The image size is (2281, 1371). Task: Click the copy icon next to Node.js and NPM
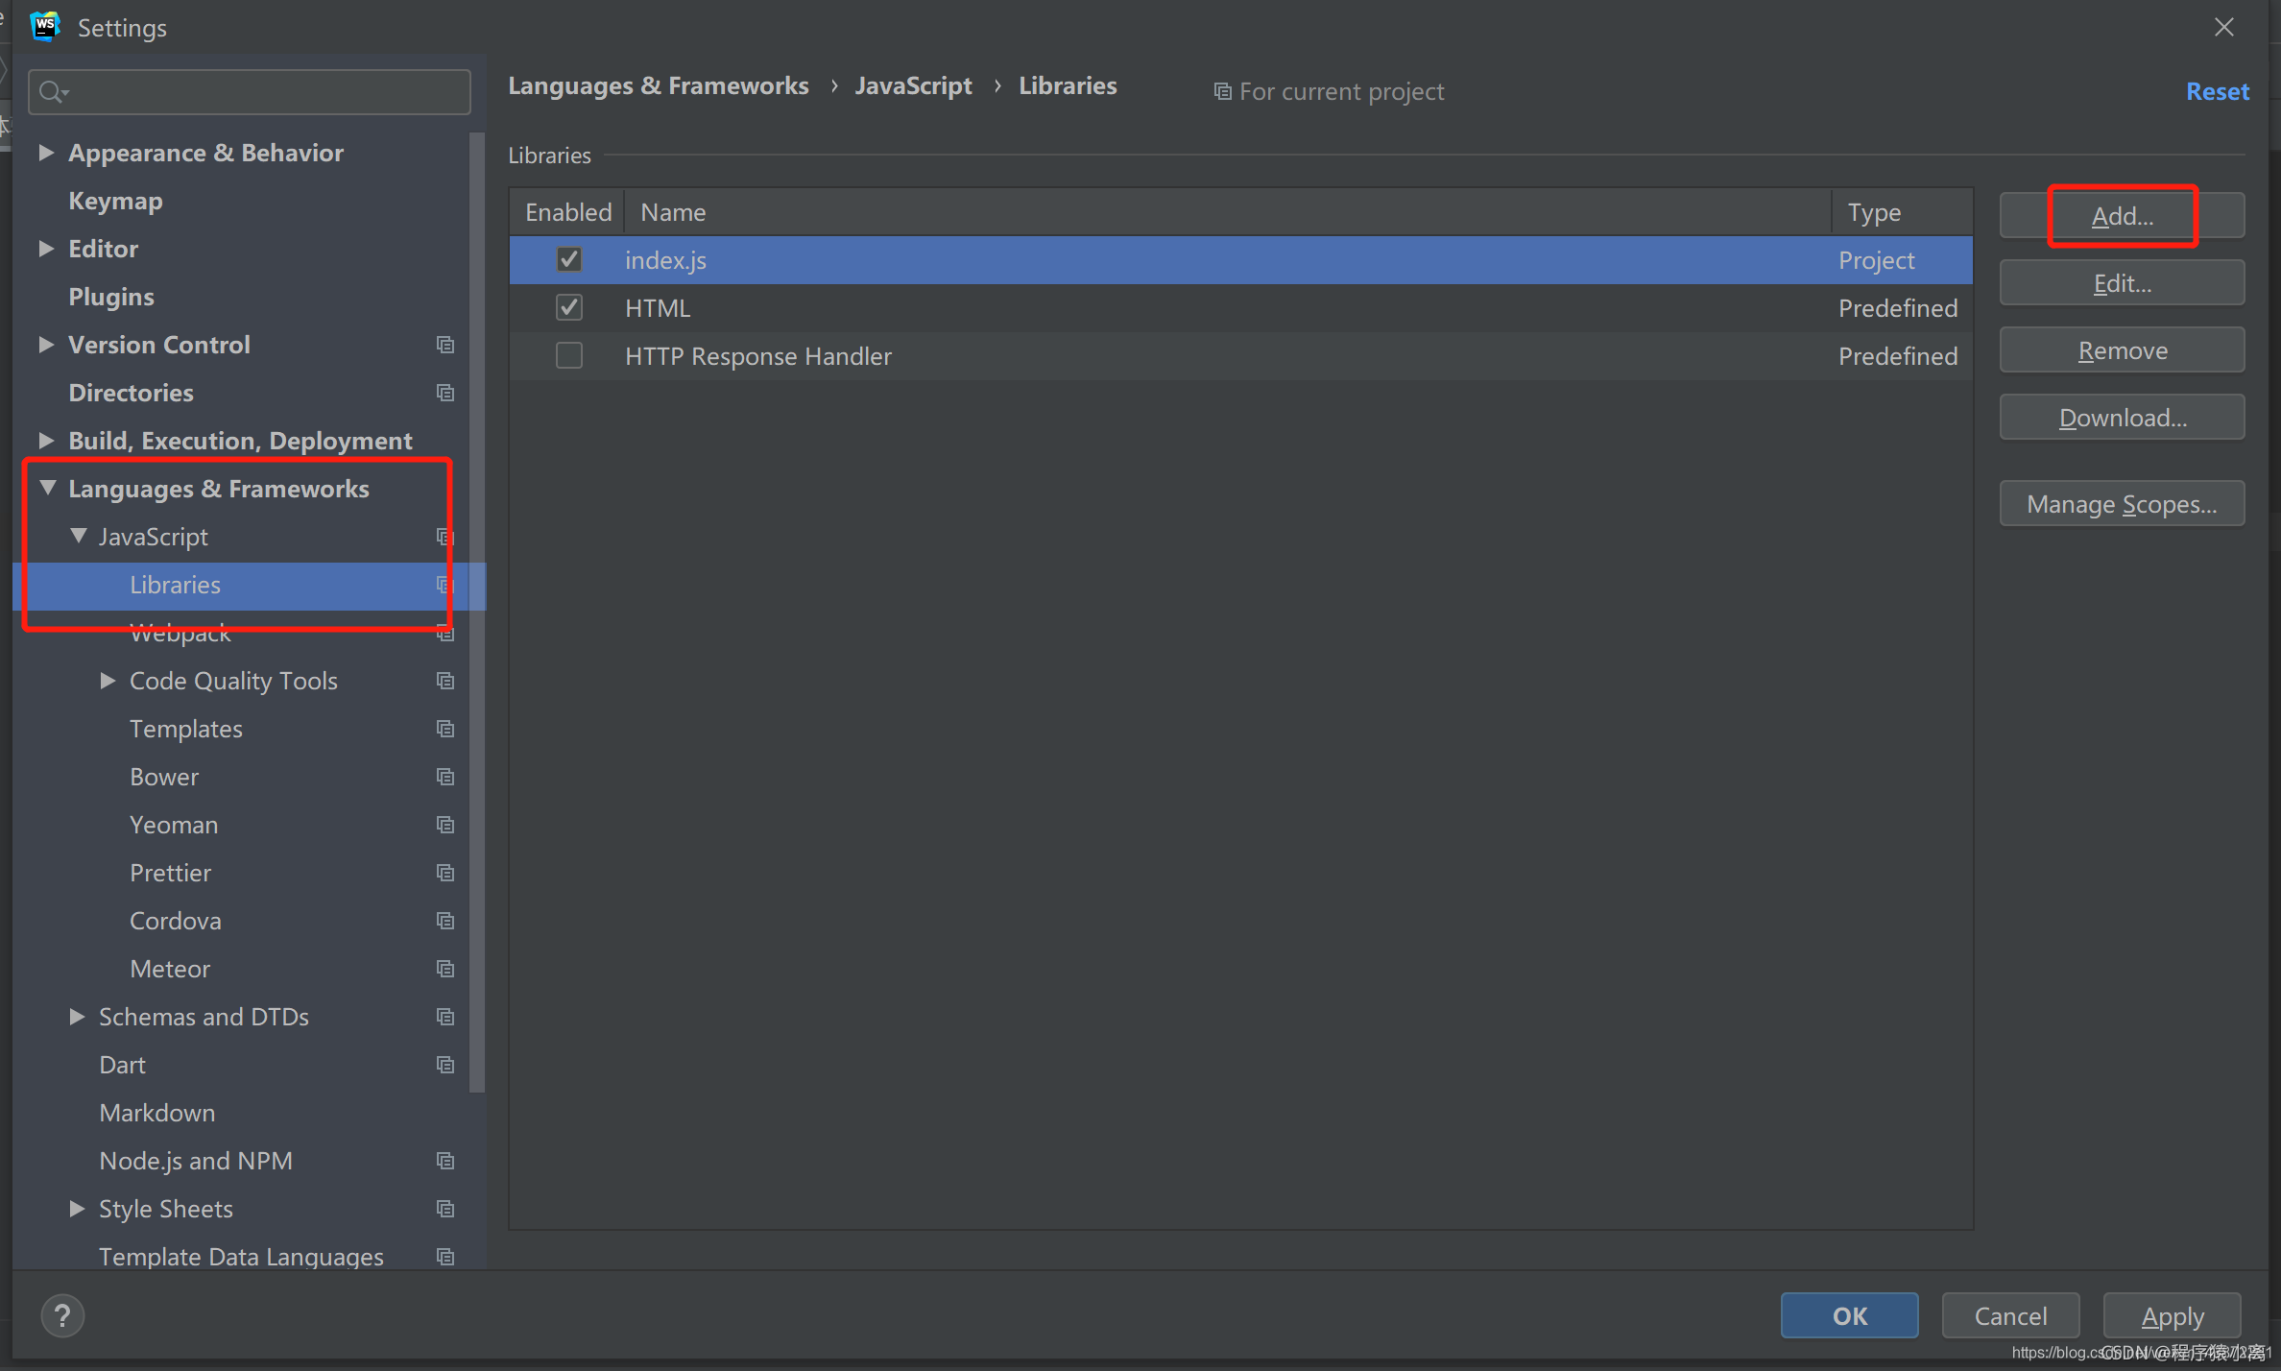click(x=444, y=1159)
